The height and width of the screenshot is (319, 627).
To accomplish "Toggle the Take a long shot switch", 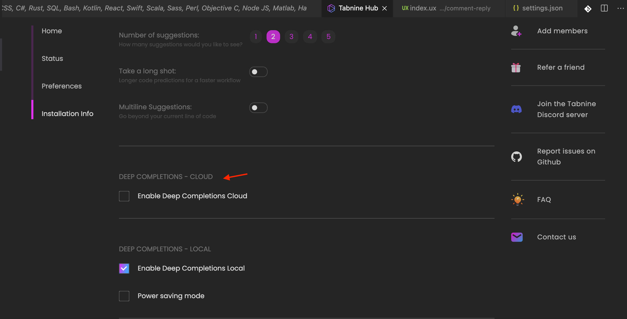I will click(258, 72).
